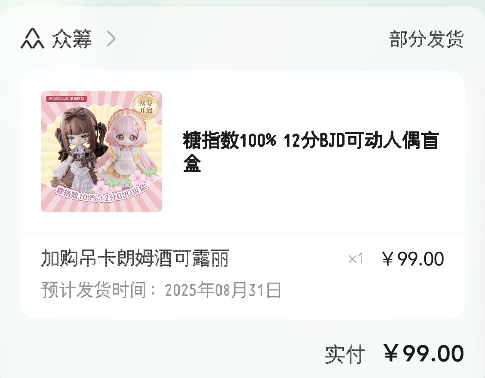Select the 2025年08月31日 date text
The width and height of the screenshot is (485, 378).
coord(223,290)
